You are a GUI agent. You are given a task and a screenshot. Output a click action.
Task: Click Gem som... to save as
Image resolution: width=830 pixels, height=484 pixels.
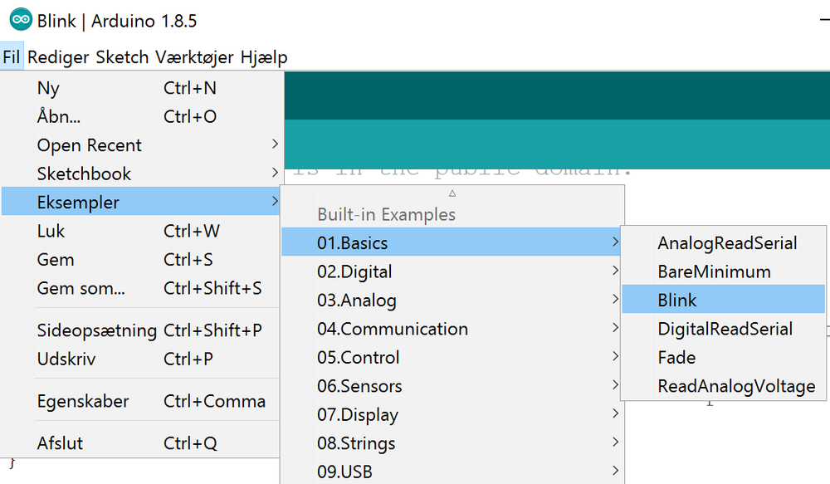[x=81, y=289]
